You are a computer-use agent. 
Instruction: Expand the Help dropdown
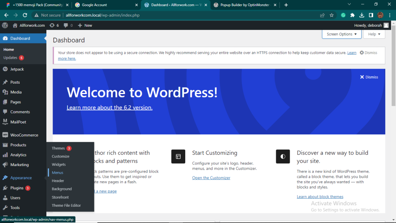(374, 34)
